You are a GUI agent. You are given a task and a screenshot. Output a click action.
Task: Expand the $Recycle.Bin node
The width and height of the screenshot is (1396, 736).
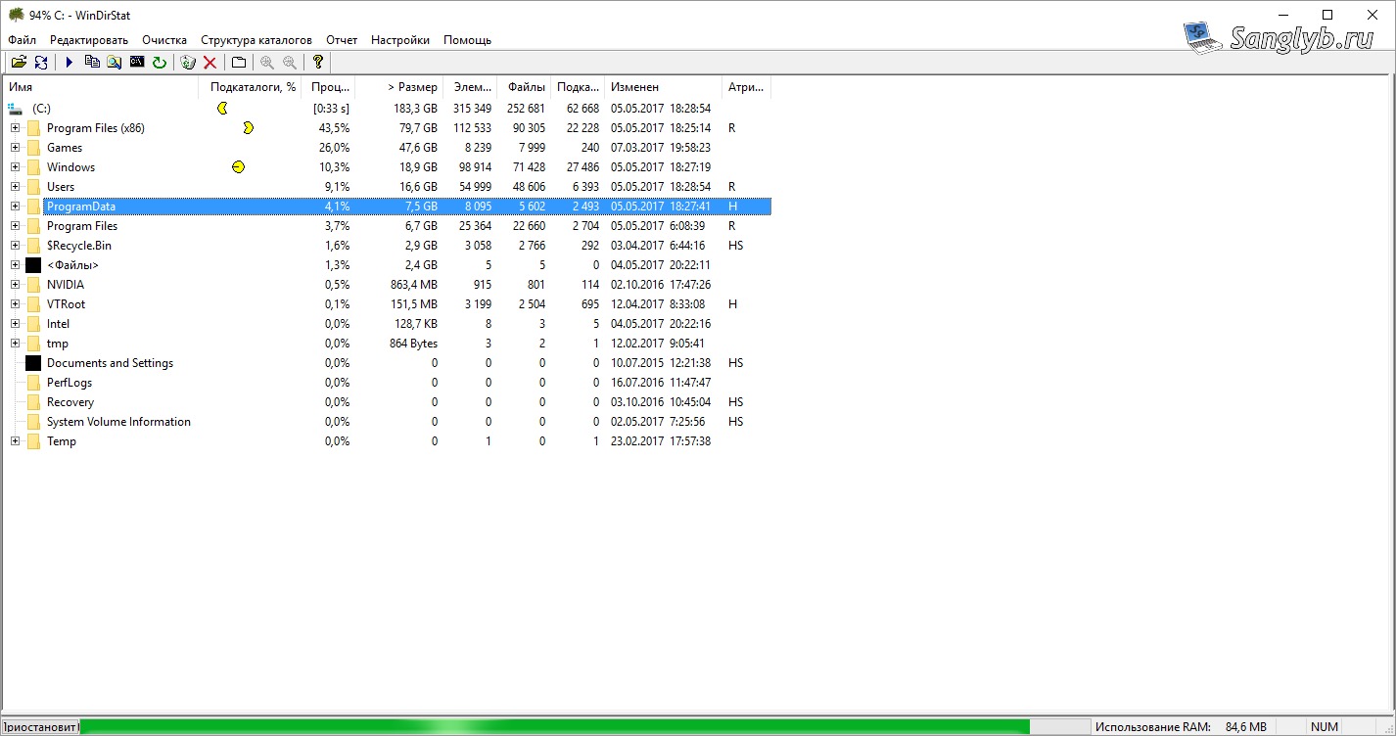(x=15, y=246)
